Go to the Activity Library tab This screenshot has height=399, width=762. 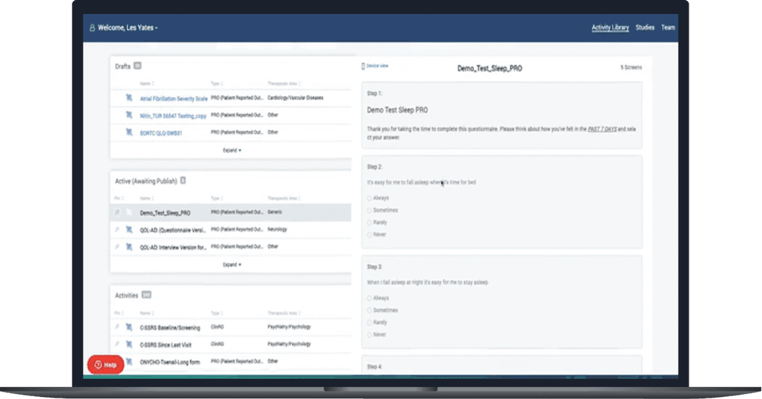[610, 28]
